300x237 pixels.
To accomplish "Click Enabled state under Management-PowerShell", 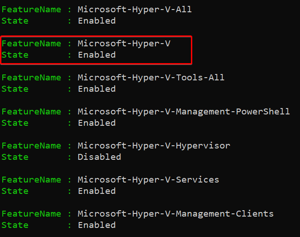I will (97, 123).
